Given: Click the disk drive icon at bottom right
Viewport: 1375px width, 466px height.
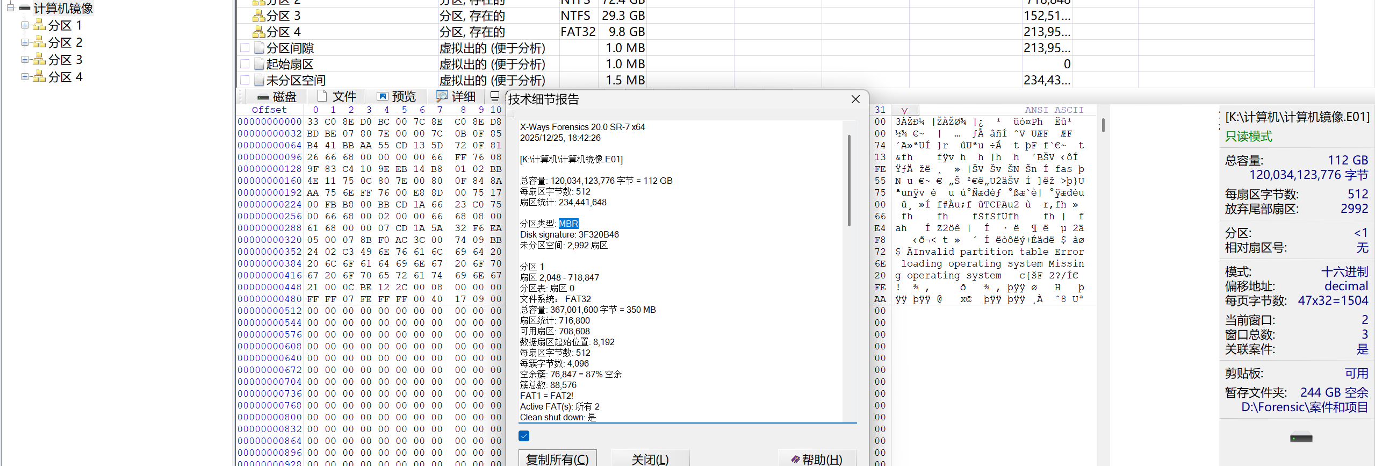Looking at the screenshot, I should 1301,439.
